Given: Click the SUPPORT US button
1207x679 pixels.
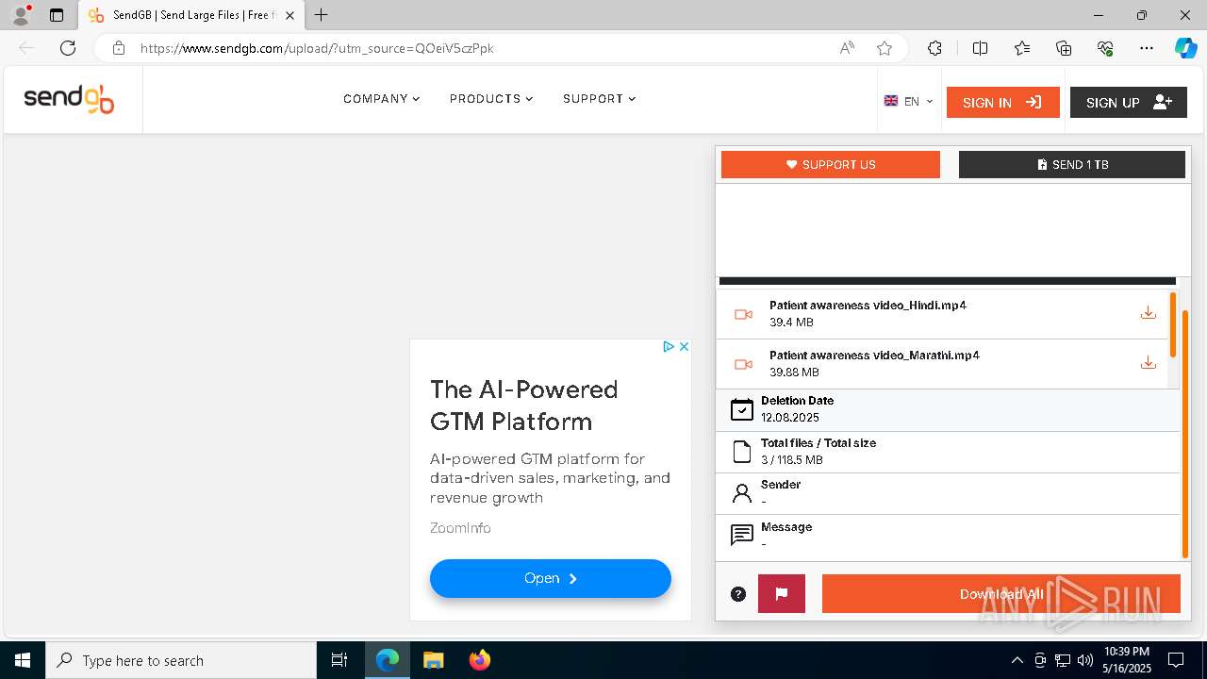Looking at the screenshot, I should coord(831,164).
